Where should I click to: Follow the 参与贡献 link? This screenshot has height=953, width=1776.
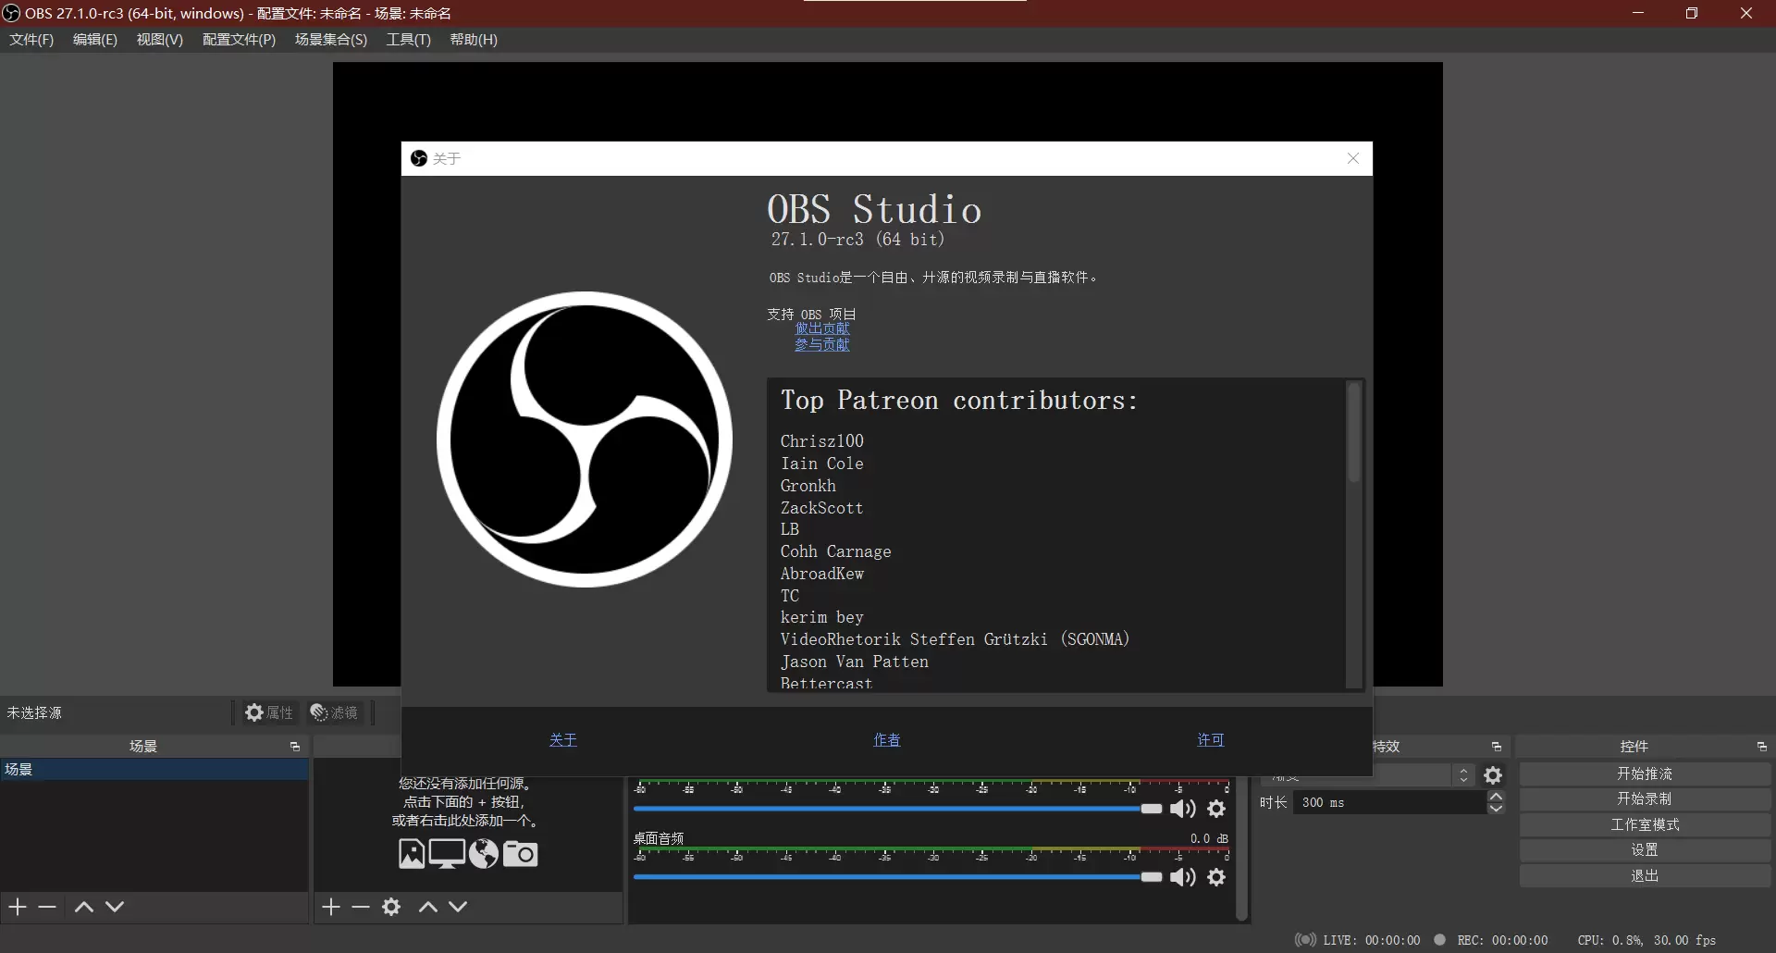pos(822,344)
